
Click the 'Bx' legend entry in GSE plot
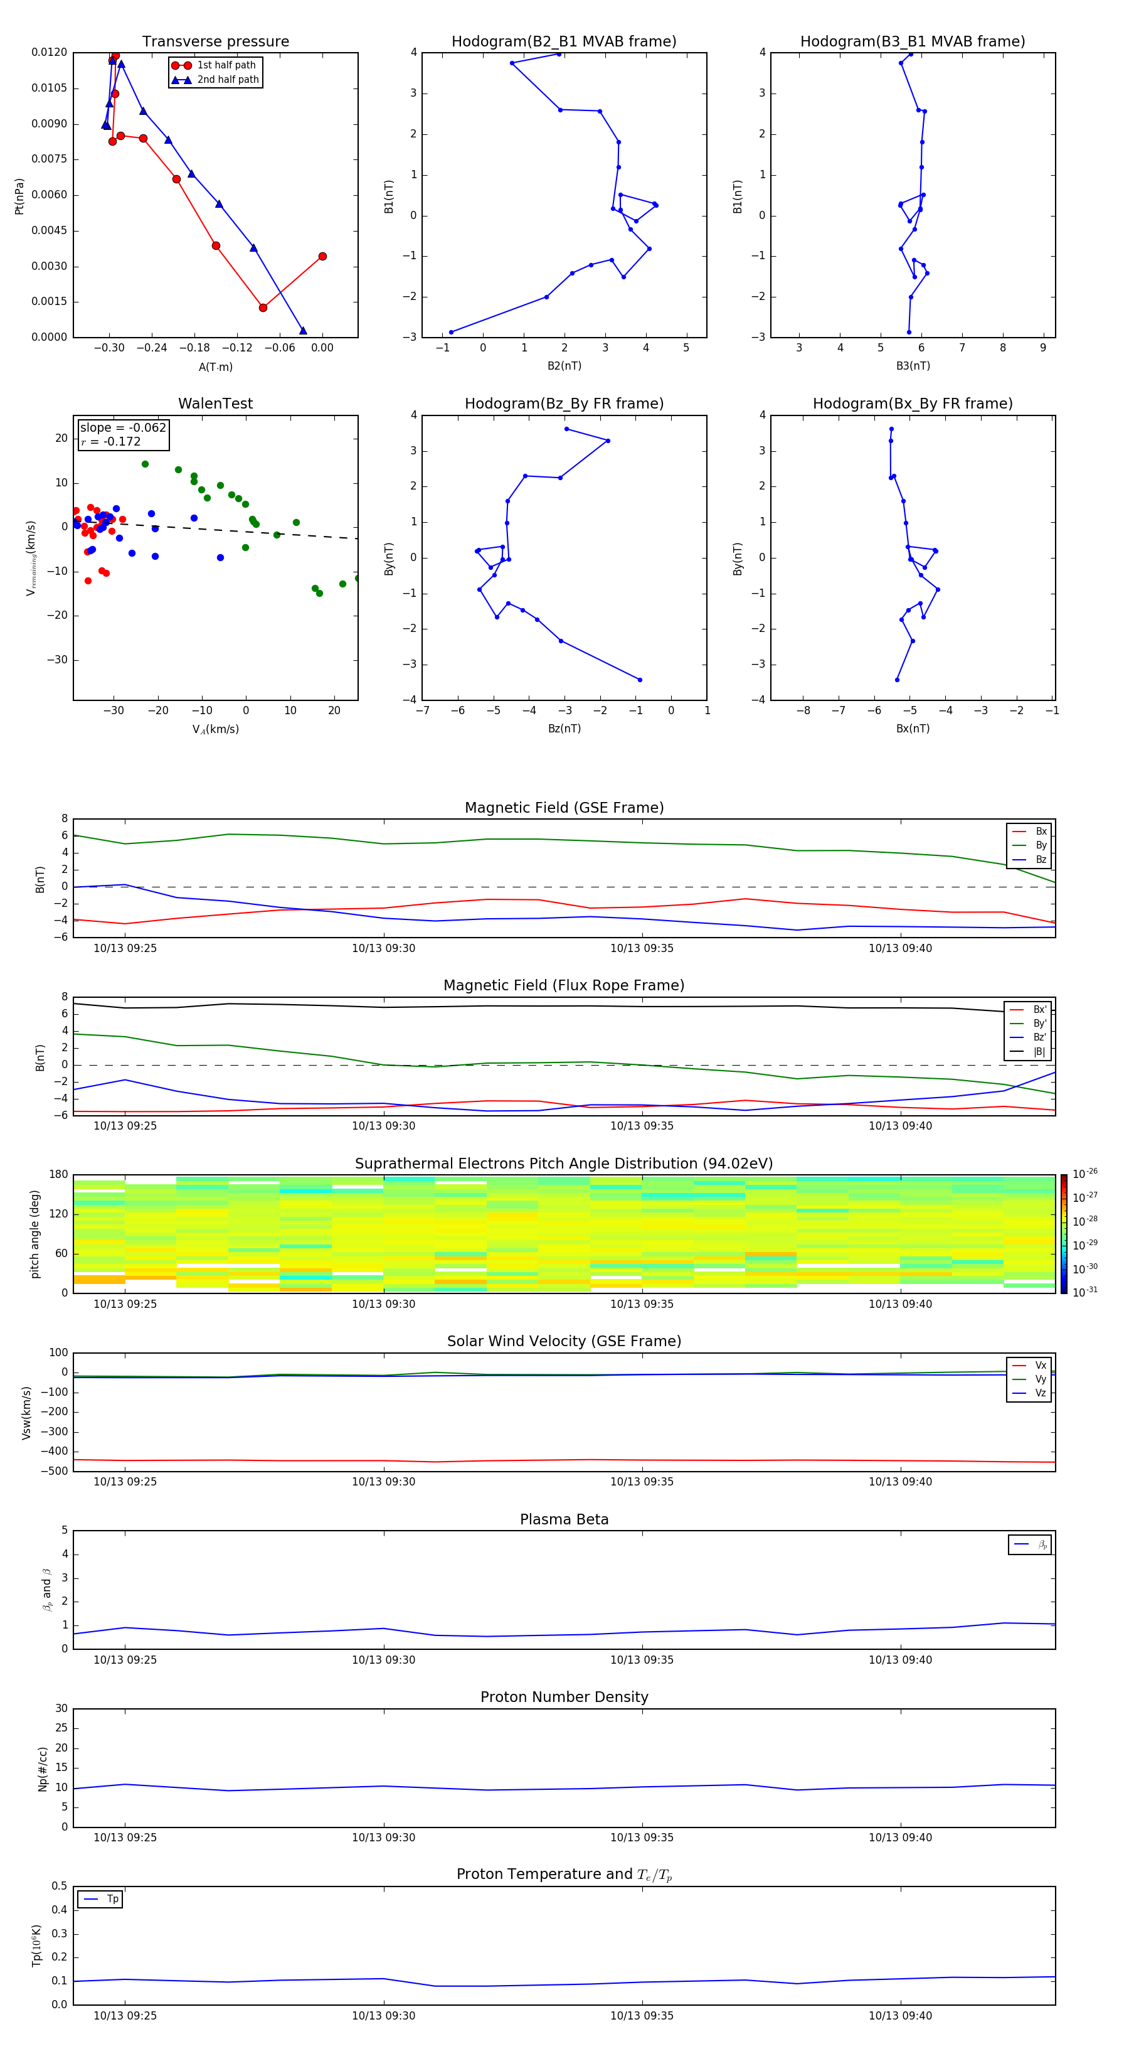pyautogui.click(x=1029, y=832)
